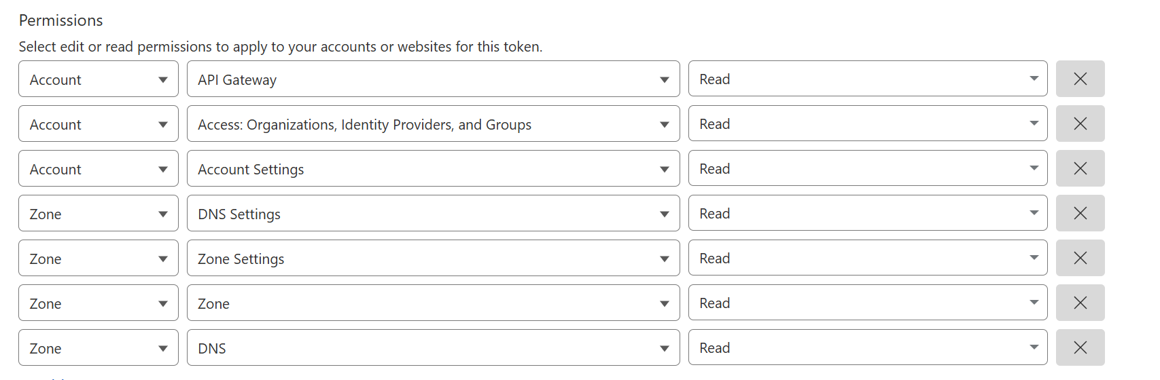Expand the DNS Settings permission dropdown
Viewport: 1160px width, 380px height.
tap(433, 214)
